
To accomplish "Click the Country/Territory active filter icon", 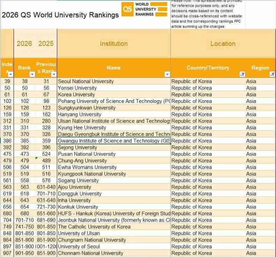I will 243,74.
